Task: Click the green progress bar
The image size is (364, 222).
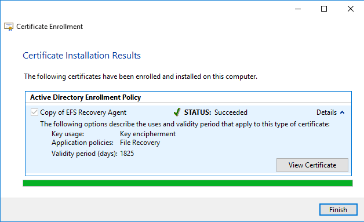Action: 188,183
